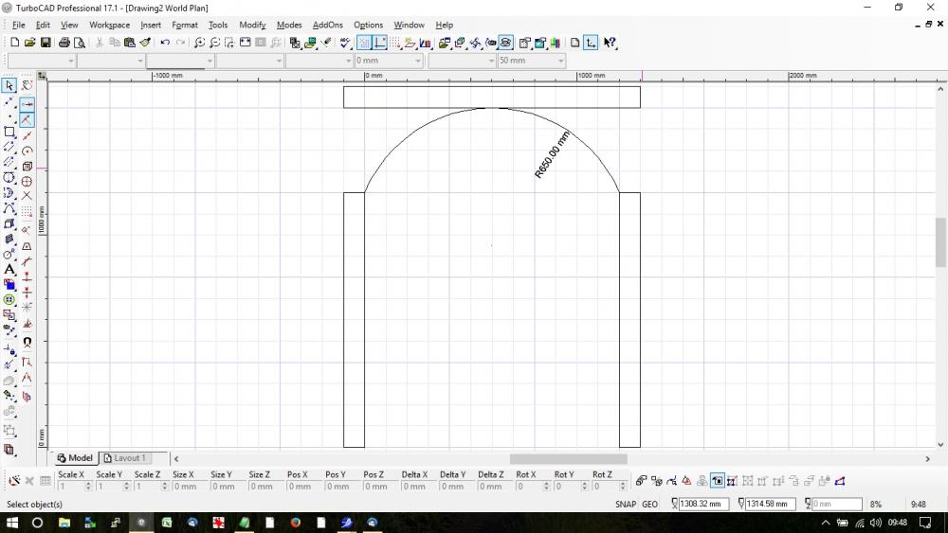Click the Y coordinate field 1314.58 mm
Viewport: 948px width, 533px height.
(x=770, y=504)
